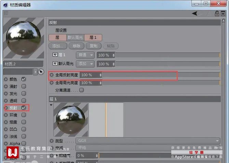Click the vertical scrollbar on the right
The height and width of the screenshot is (163, 229).
tap(223, 90)
